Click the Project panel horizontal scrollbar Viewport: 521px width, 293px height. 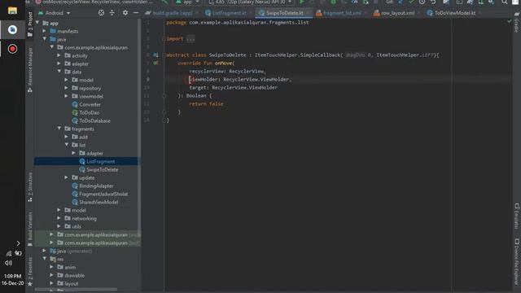[76, 290]
